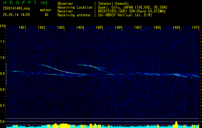Click the 0.9 kHz frequency label
This screenshot has height=128, width=202.
point(3,74)
